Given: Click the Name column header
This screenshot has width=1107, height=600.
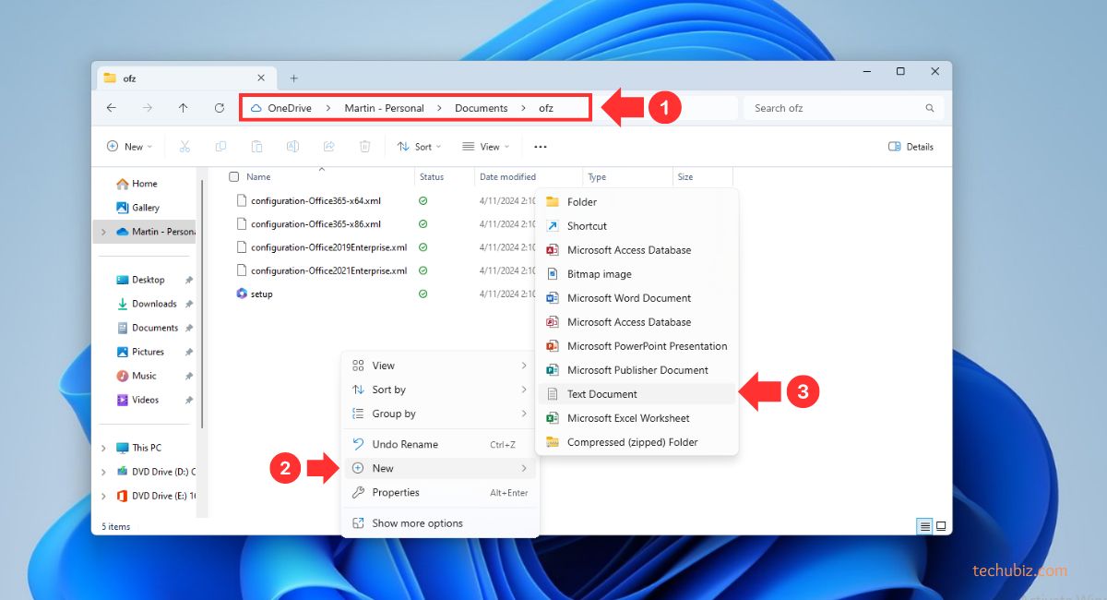Looking at the screenshot, I should (x=258, y=176).
